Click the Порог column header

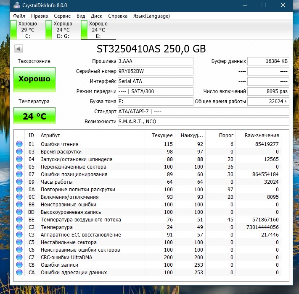[x=221, y=135]
